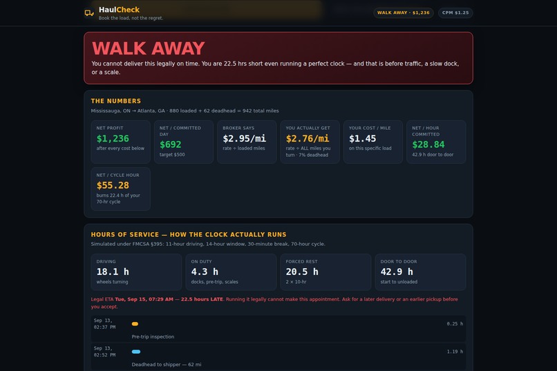The height and width of the screenshot is (371, 557).
Task: Click the HaulCheck brand title
Action: point(119,10)
